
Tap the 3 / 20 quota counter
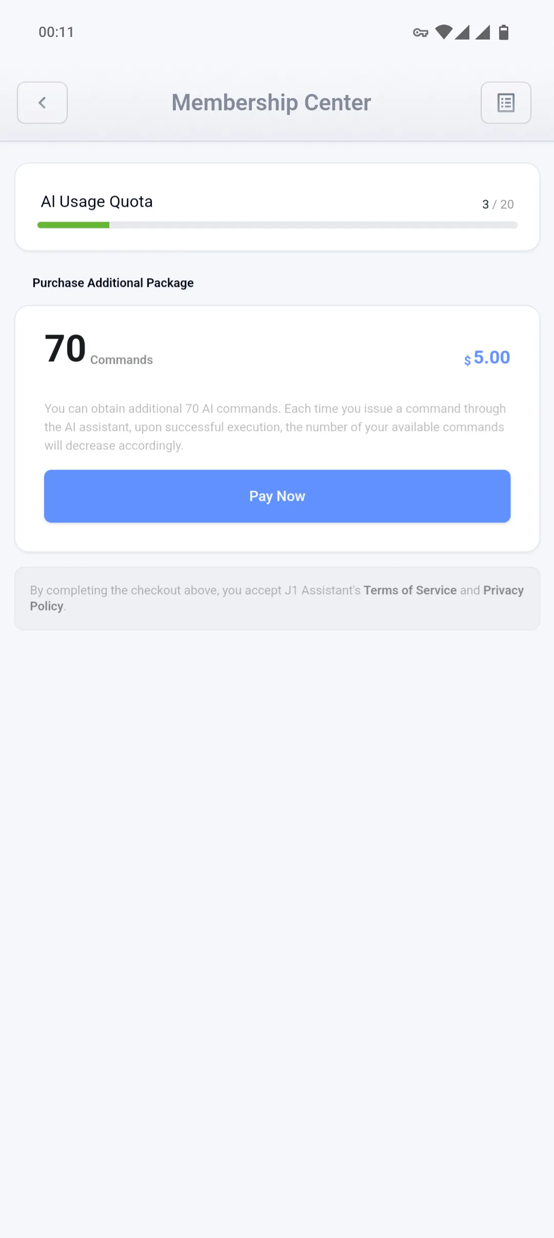pos(498,204)
